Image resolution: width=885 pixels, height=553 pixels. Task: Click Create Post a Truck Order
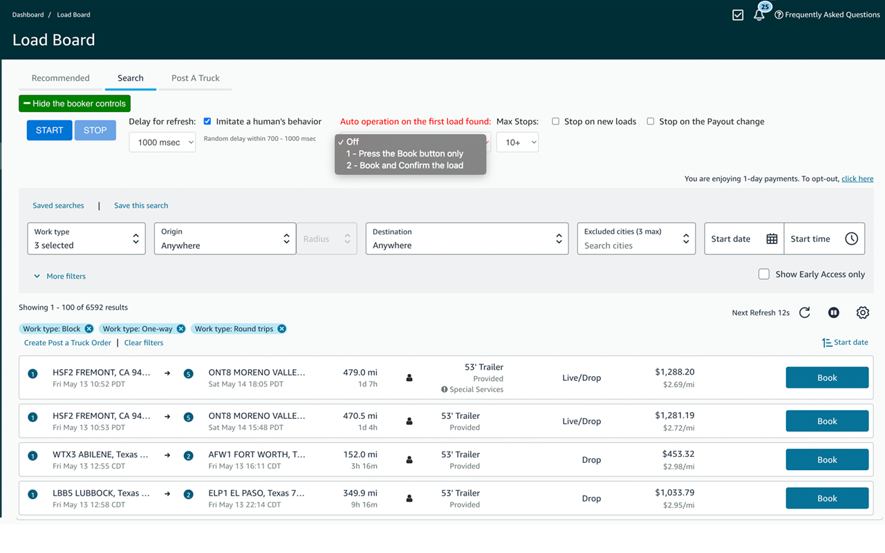68,343
